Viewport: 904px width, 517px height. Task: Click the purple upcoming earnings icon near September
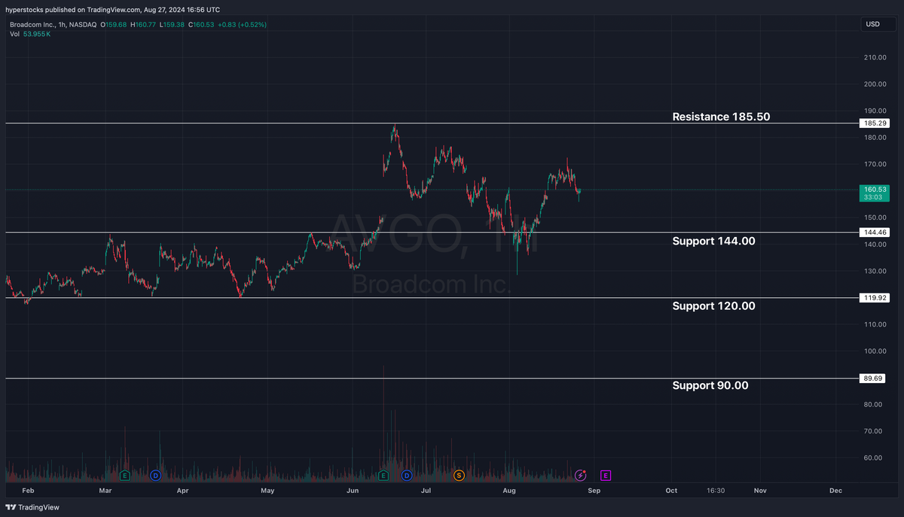pyautogui.click(x=605, y=475)
